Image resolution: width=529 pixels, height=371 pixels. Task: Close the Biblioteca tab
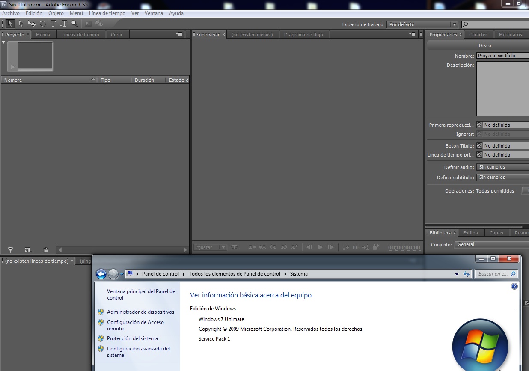click(x=455, y=233)
